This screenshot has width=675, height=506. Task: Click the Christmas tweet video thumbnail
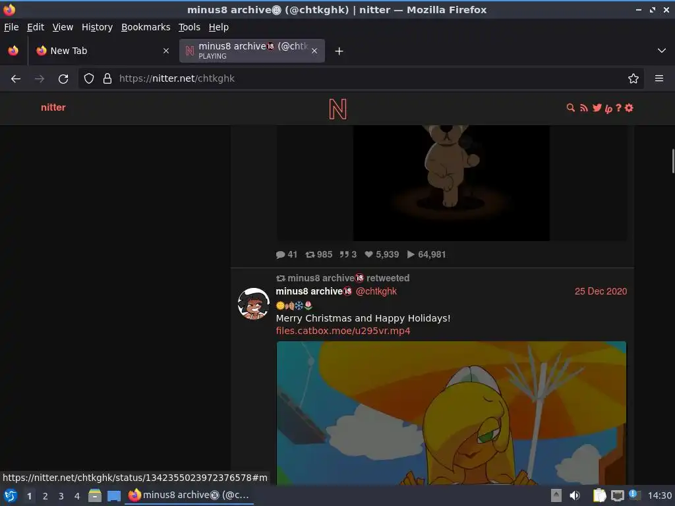(452, 413)
